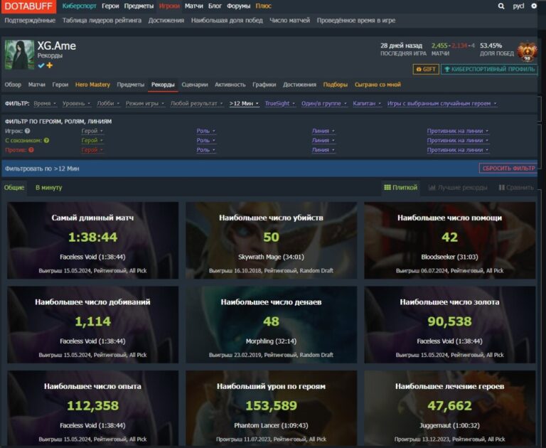Switch to Сценарии tab
The image size is (546, 448).
[x=195, y=85]
